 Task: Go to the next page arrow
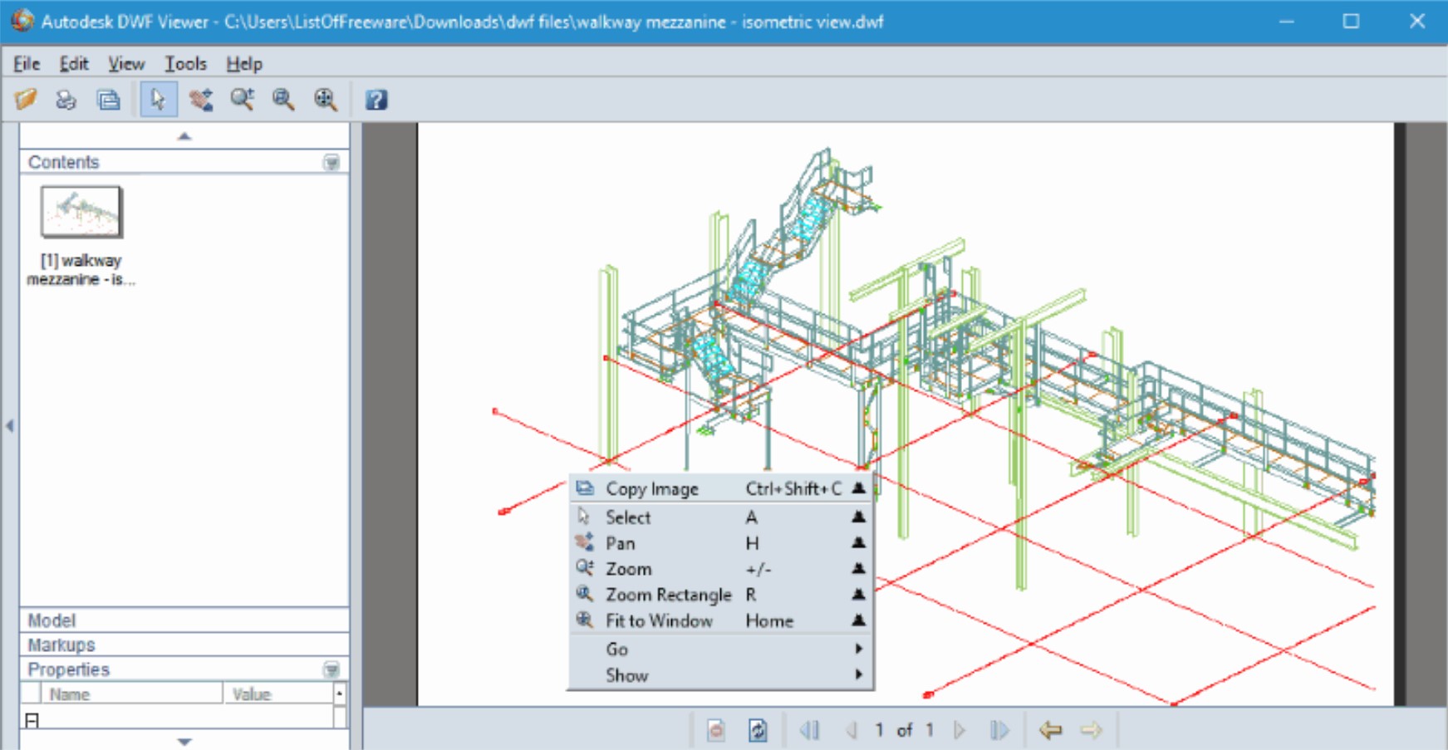coord(960,730)
